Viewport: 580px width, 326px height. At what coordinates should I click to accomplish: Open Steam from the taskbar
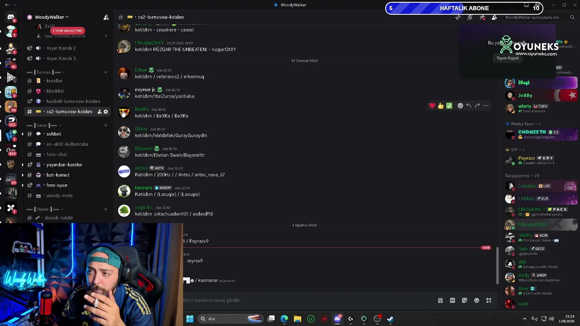(x=390, y=319)
